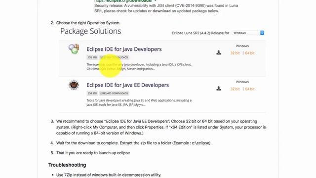Click the 'Choose the right Operation System.' step text

tap(88, 23)
